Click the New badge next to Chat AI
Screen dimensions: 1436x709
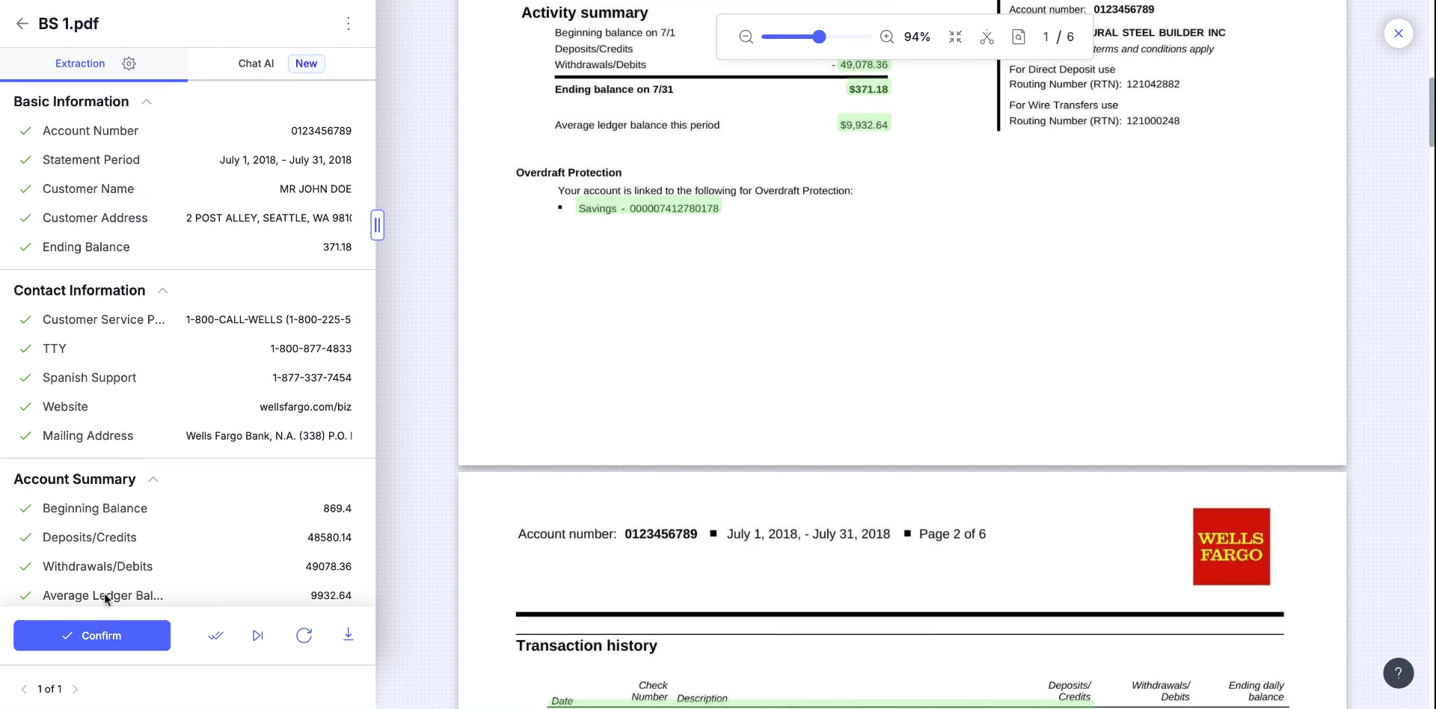[306, 64]
